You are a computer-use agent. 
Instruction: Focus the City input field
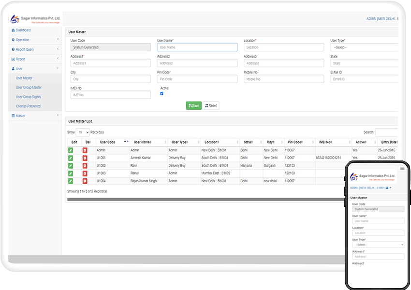(110, 79)
